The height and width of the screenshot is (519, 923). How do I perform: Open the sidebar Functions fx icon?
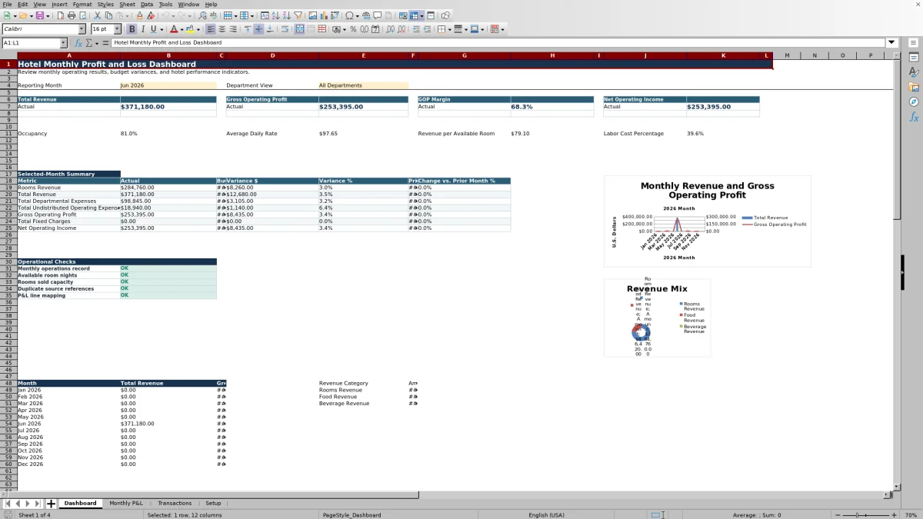914,117
